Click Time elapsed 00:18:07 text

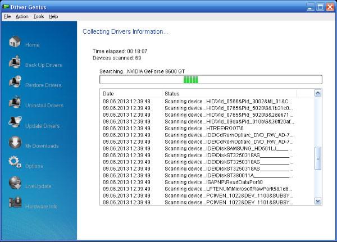tap(120, 51)
